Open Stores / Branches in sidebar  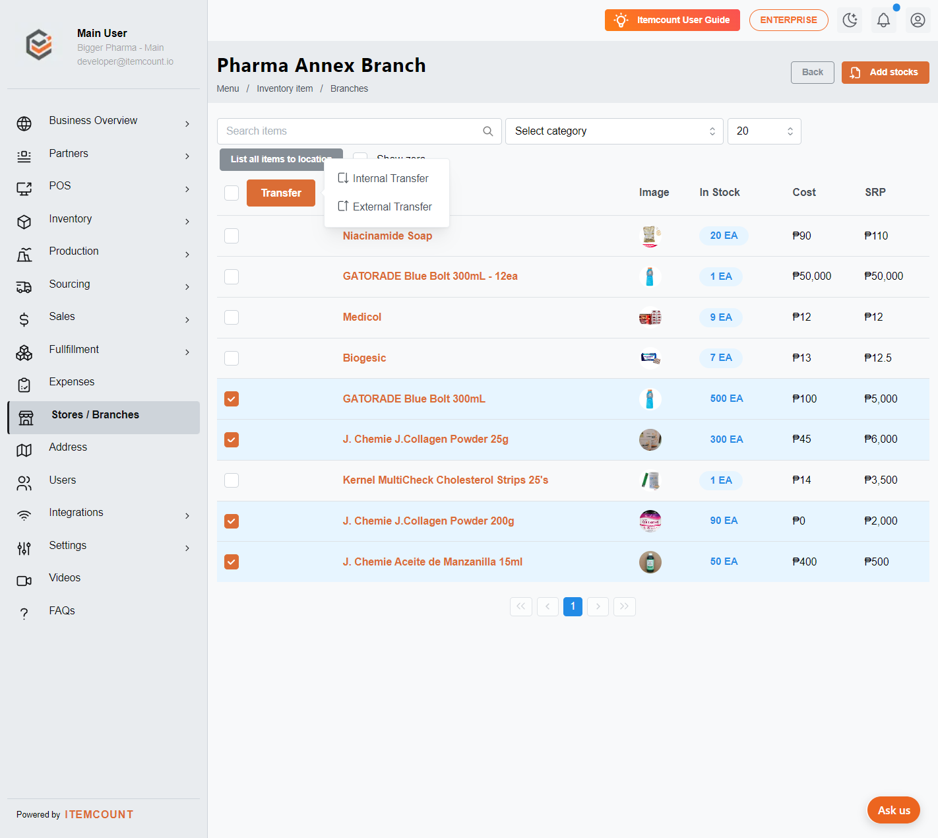point(104,418)
